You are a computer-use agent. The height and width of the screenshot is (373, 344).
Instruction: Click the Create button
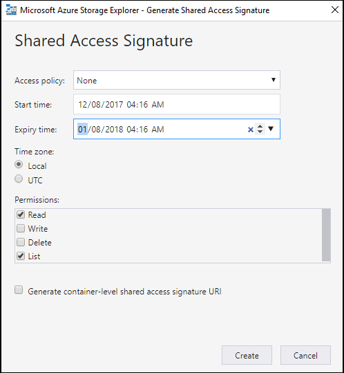[x=247, y=355]
